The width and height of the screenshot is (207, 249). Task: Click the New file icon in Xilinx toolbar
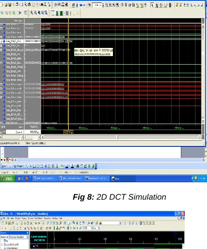[3, 223]
